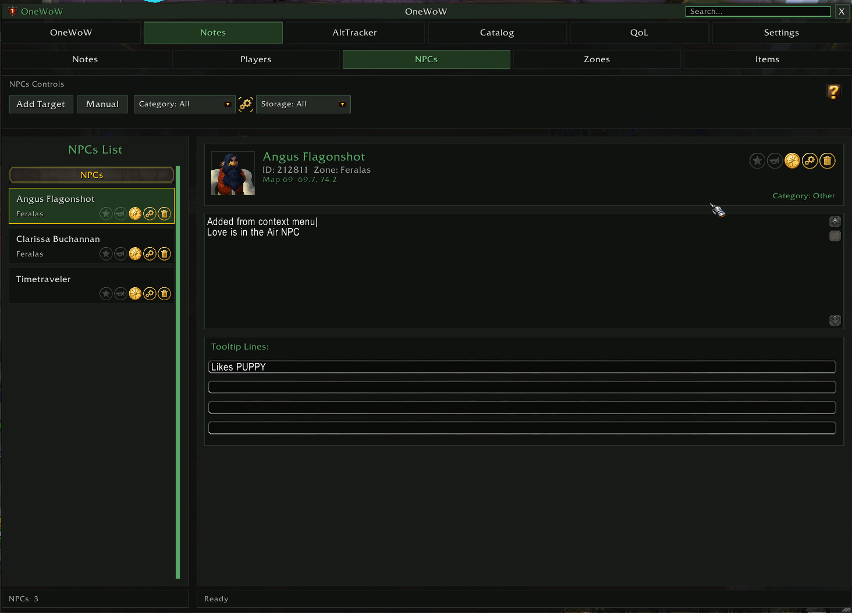Screen dimensions: 852x613
Task: Click Ready status text
Action: click(216, 599)
